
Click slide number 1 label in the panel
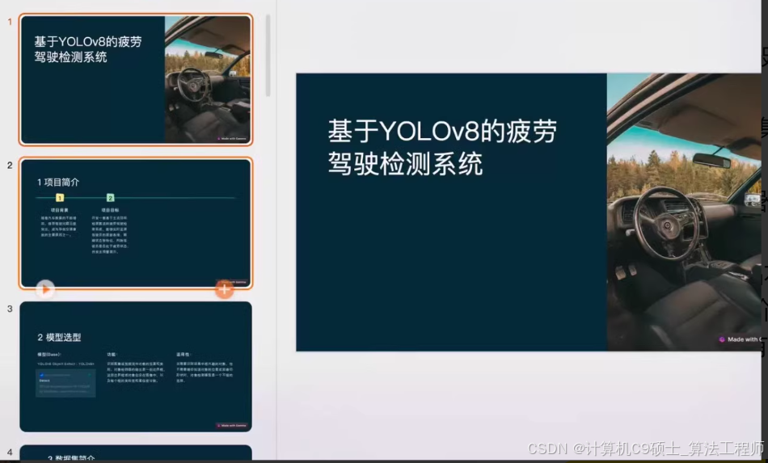[10, 22]
